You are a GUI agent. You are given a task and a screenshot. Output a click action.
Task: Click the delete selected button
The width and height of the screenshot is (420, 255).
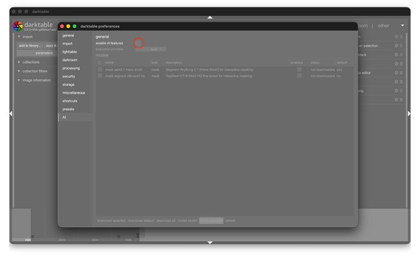point(211,221)
